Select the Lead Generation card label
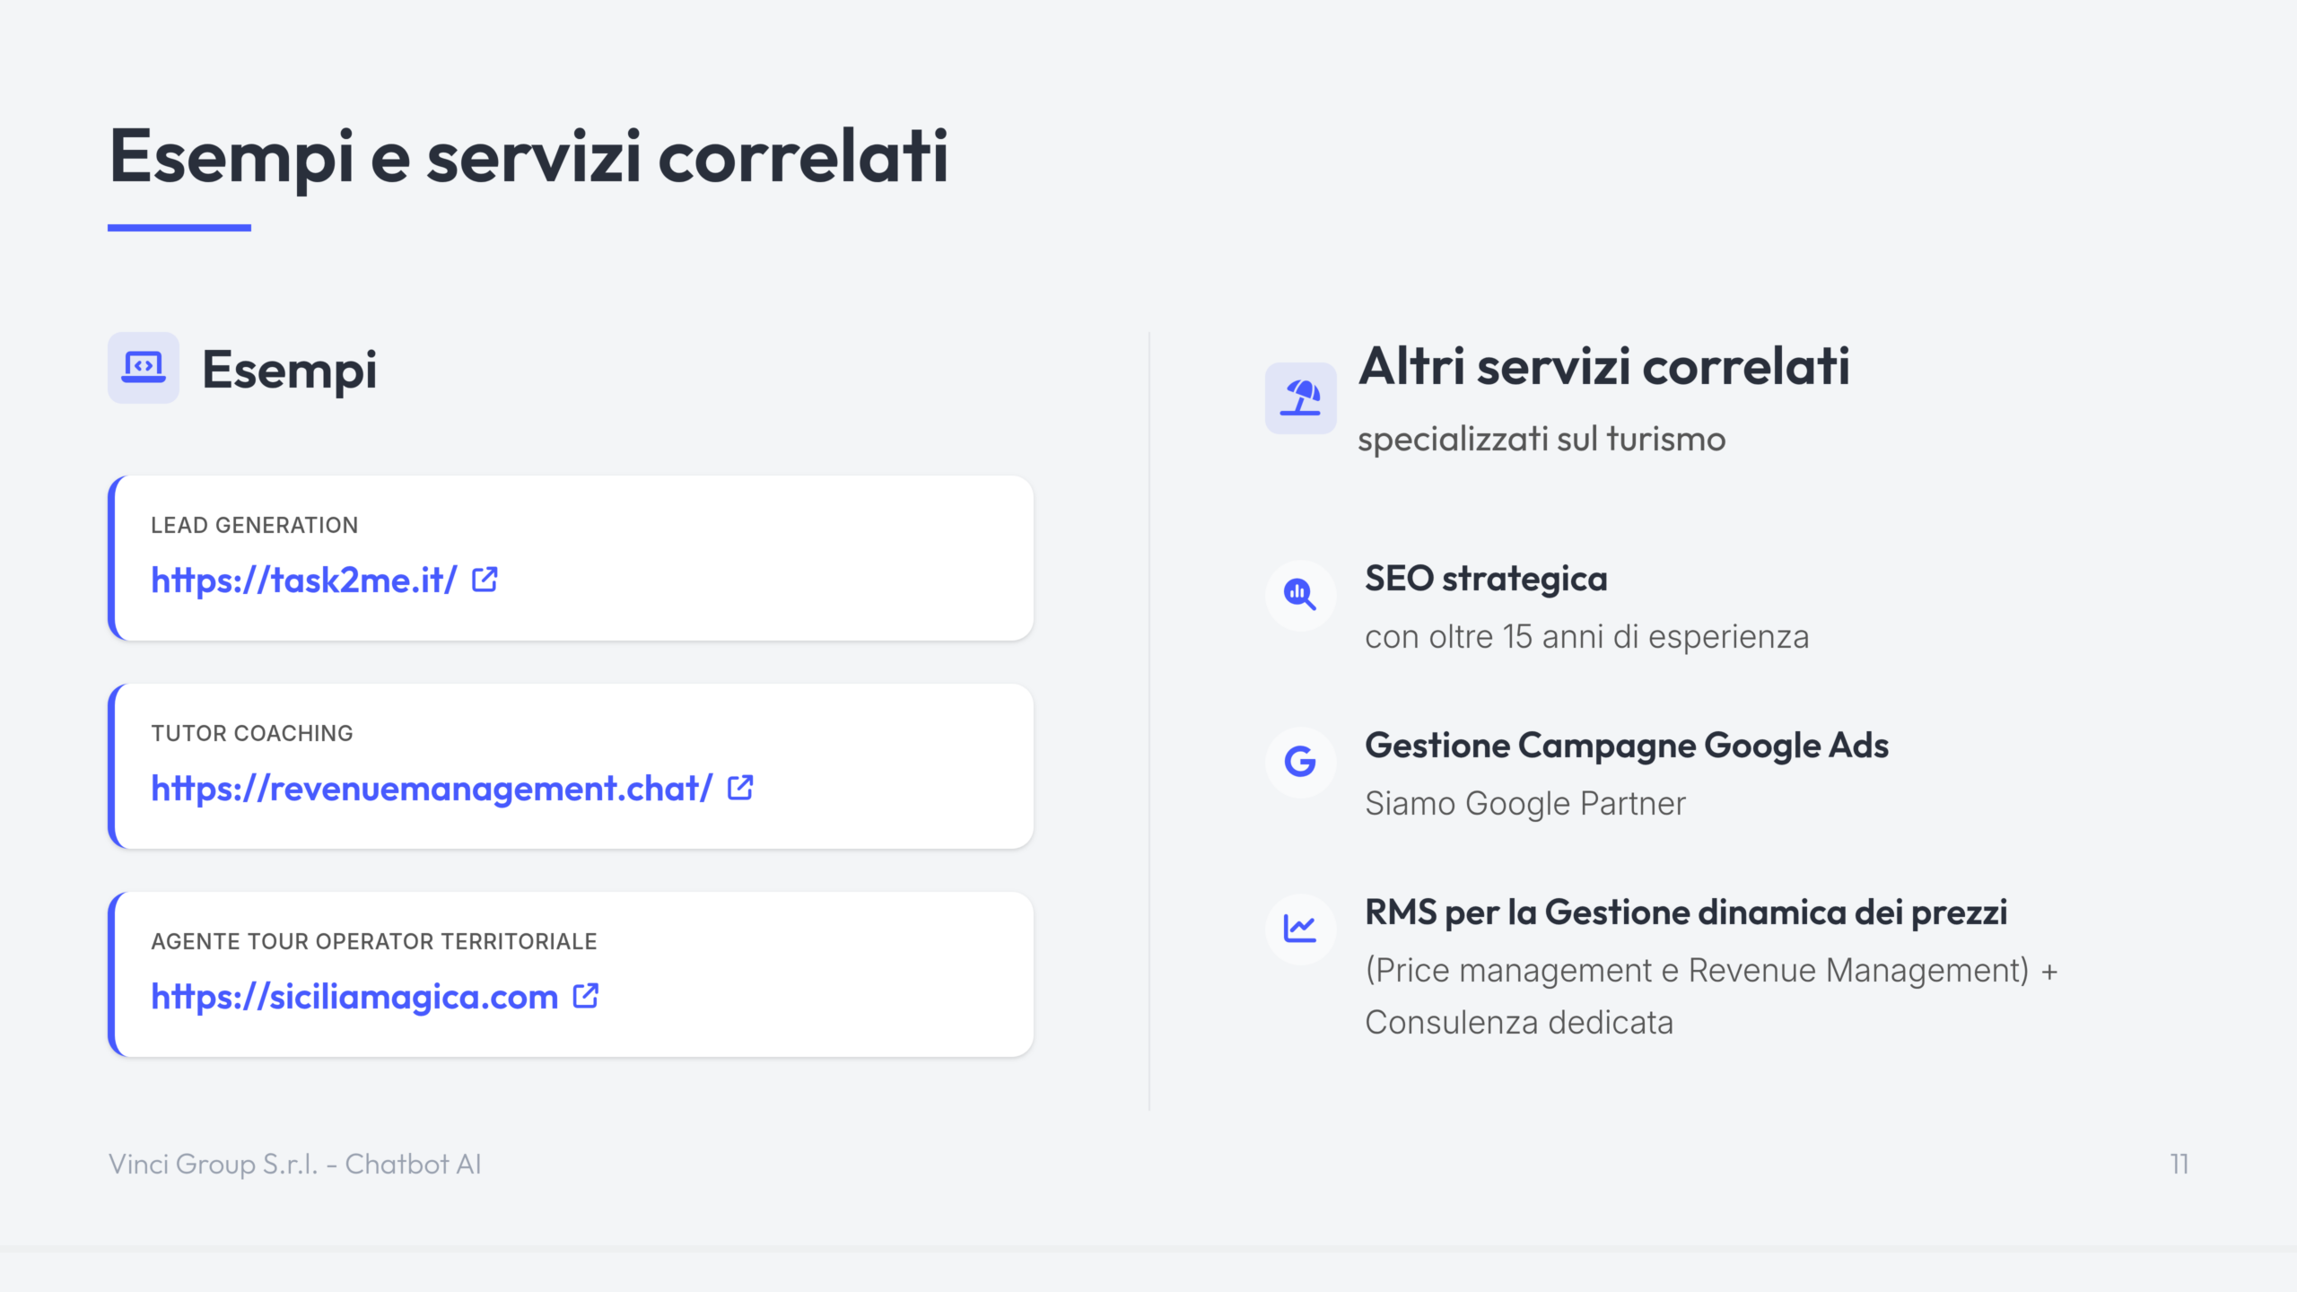This screenshot has height=1292, width=2297. click(x=254, y=525)
